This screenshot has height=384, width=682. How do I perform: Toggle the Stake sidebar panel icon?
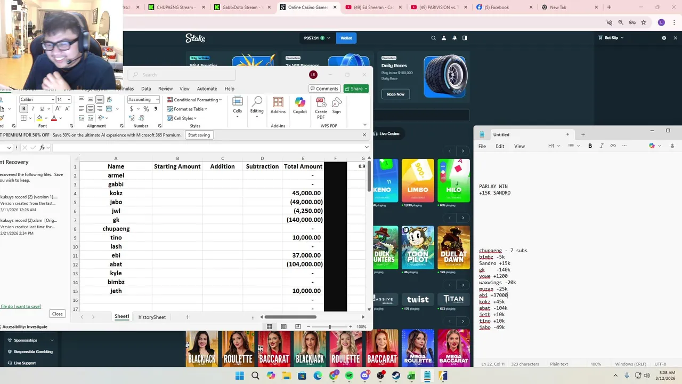tap(465, 38)
